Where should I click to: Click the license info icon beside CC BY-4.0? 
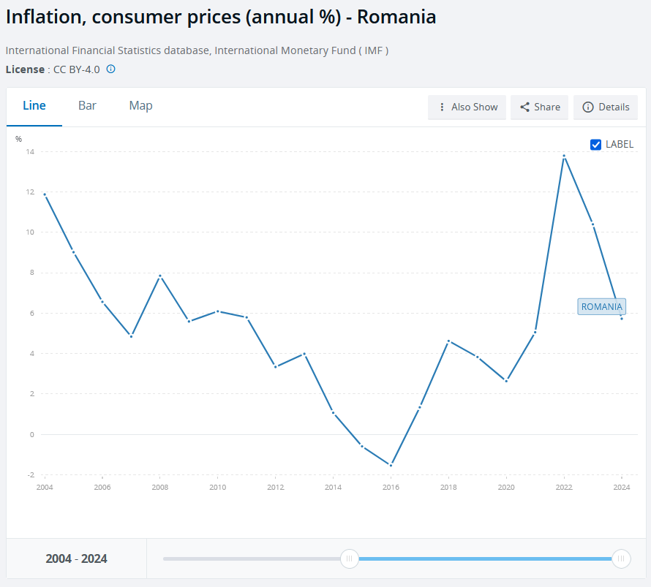click(x=111, y=69)
